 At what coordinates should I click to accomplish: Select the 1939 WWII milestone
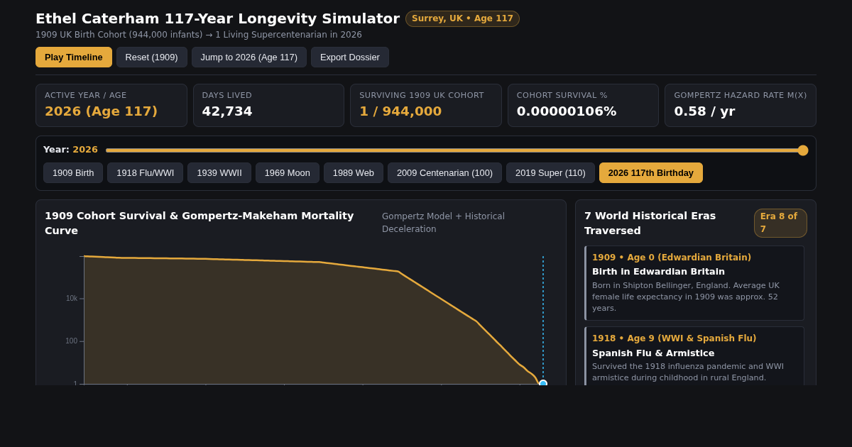coord(219,173)
